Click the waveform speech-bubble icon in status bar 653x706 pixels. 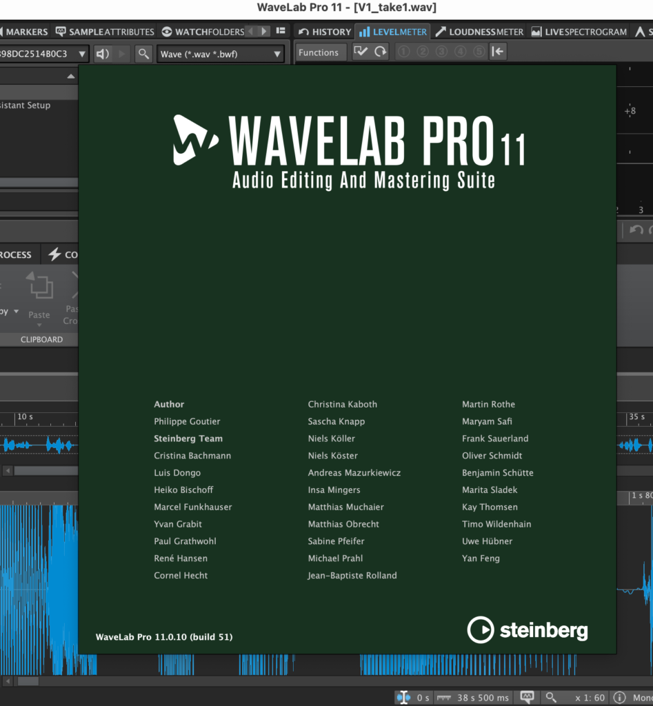tap(527, 697)
